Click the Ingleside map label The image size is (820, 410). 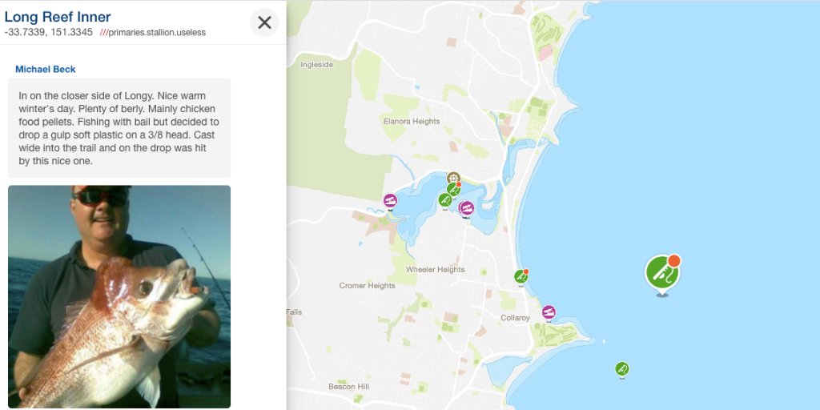point(317,65)
